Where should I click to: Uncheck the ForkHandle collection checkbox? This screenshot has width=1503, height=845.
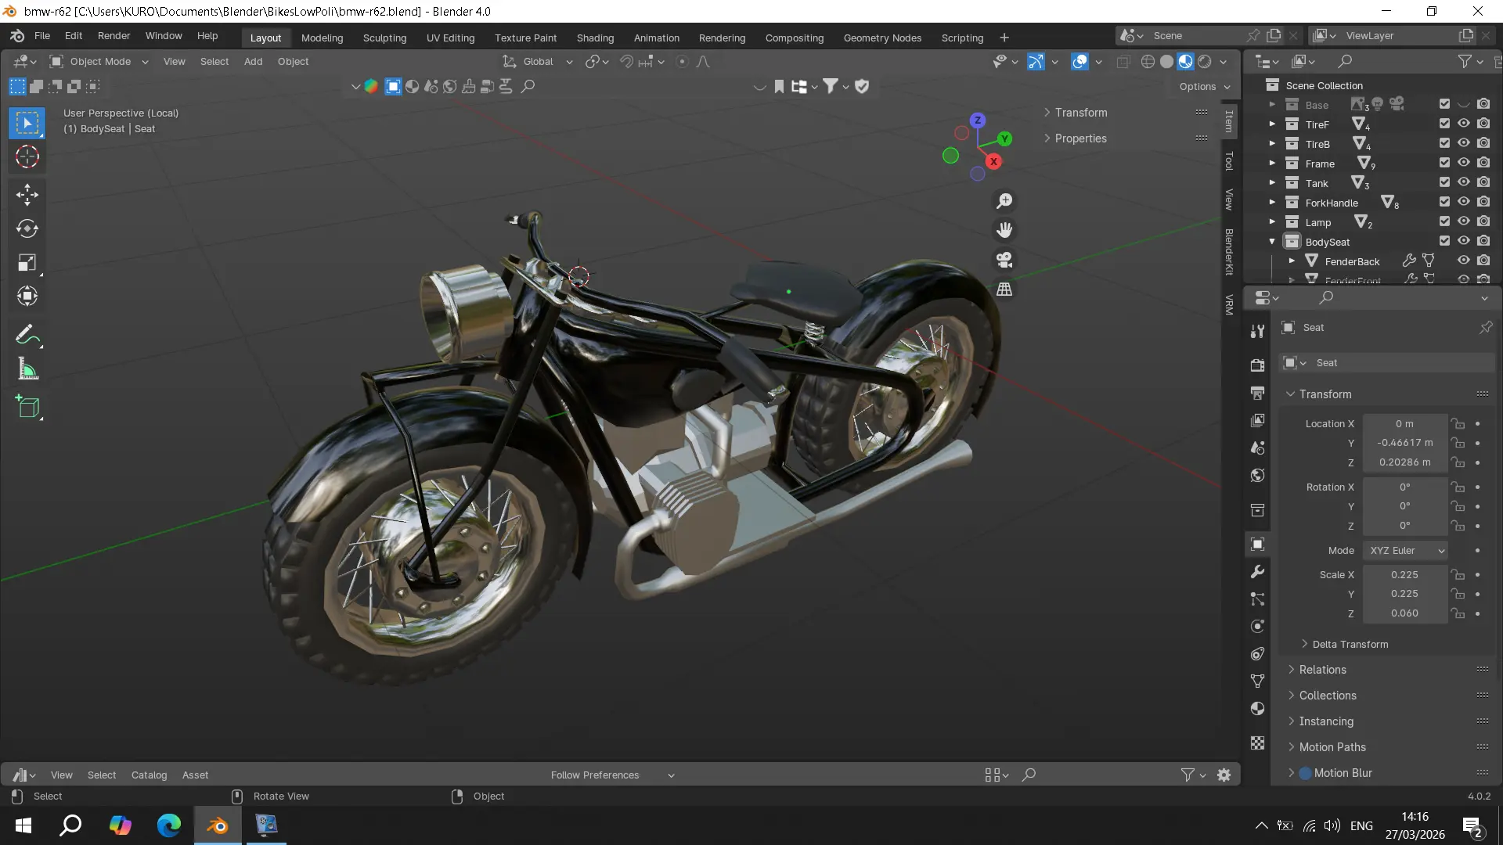[x=1444, y=202]
